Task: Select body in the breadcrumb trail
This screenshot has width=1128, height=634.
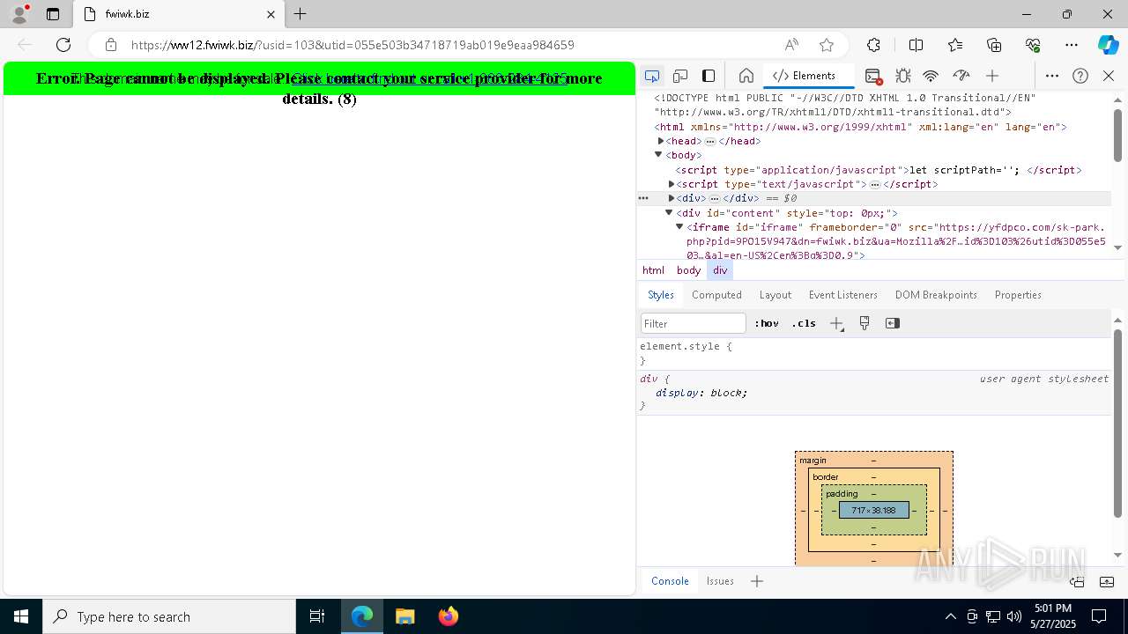Action: [688, 270]
